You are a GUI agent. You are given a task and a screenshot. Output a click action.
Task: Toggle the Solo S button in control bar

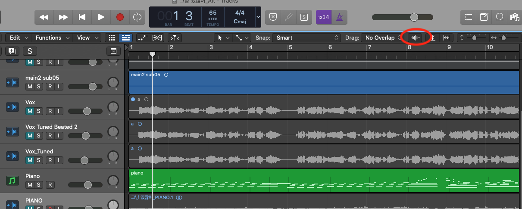click(x=304, y=17)
